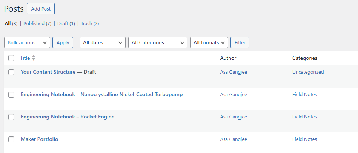
Task: Expand the All formats dropdown
Action: tap(209, 42)
